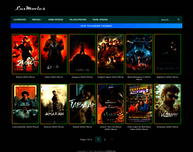
Task: Click 'Page 1 of 2' text
Action: click(x=86, y=140)
